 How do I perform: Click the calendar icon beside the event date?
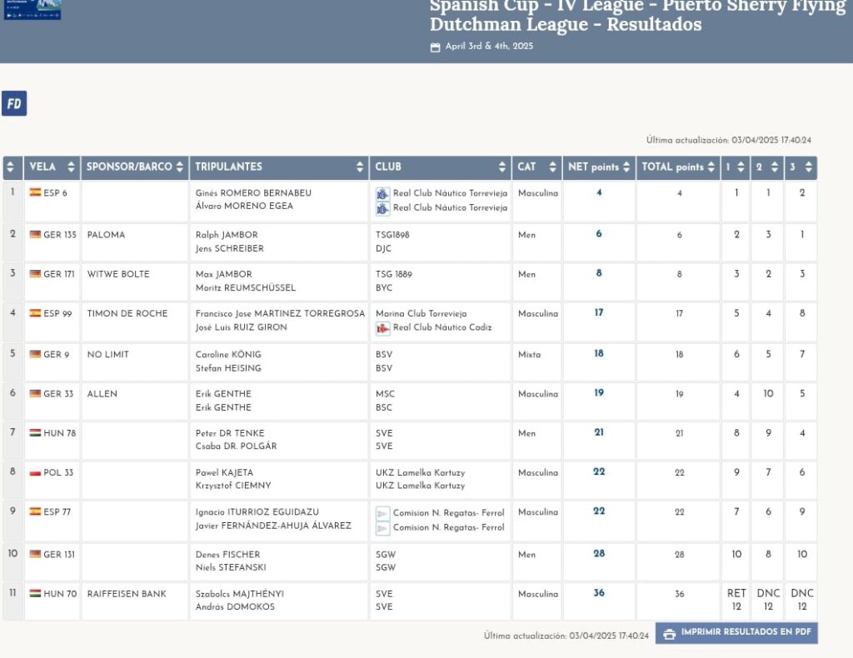(435, 47)
